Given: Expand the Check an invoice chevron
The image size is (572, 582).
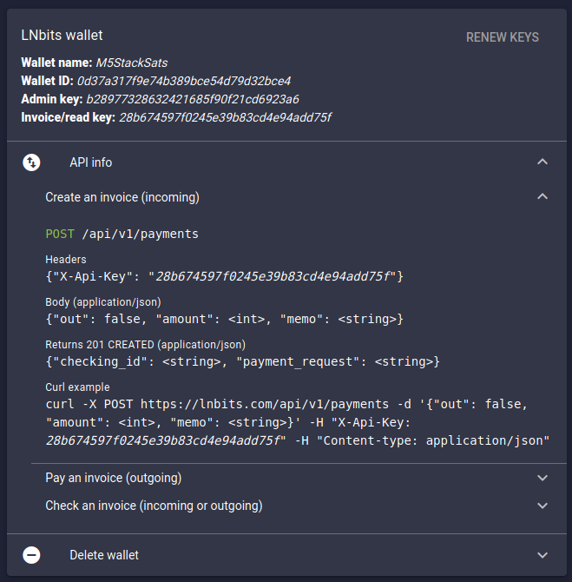Looking at the screenshot, I should tap(542, 506).
